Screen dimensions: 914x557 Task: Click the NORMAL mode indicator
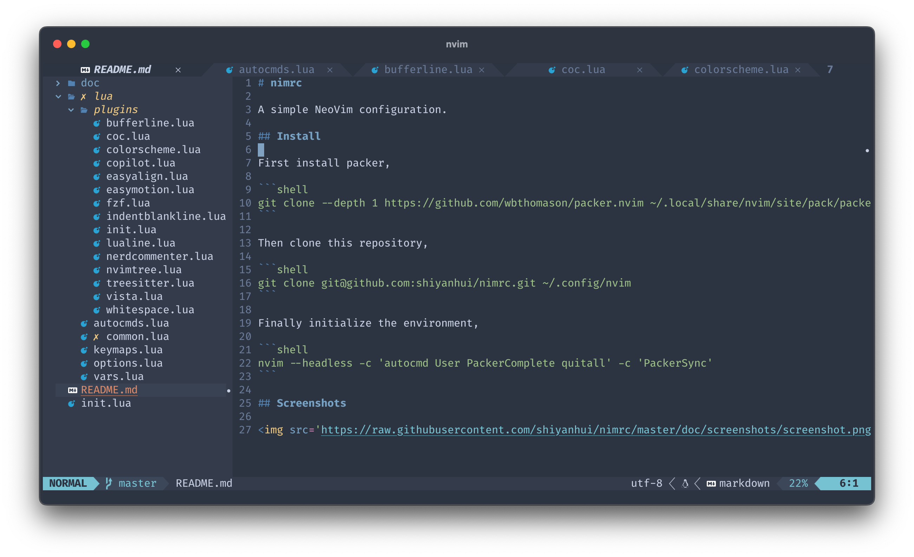[x=68, y=483]
